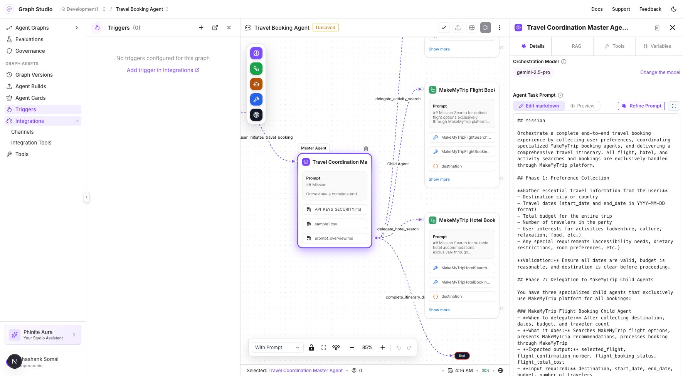Open Governance in the sidebar
The width and height of the screenshot is (683, 376).
43,51
